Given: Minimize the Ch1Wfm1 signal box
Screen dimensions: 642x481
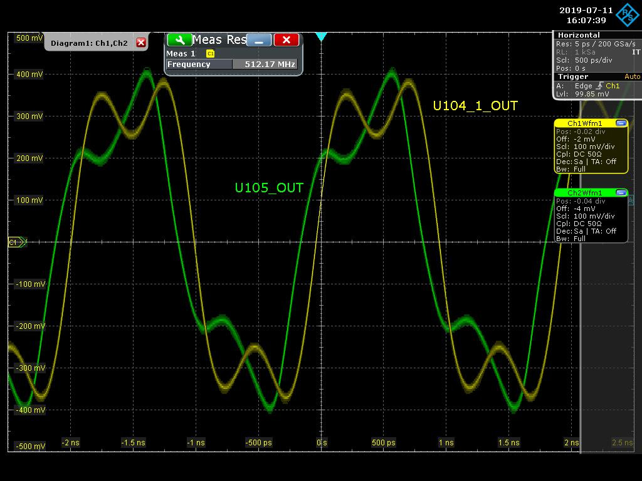Looking at the screenshot, I should [621, 123].
